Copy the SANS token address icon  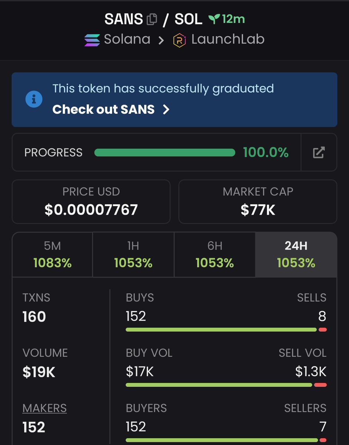152,19
